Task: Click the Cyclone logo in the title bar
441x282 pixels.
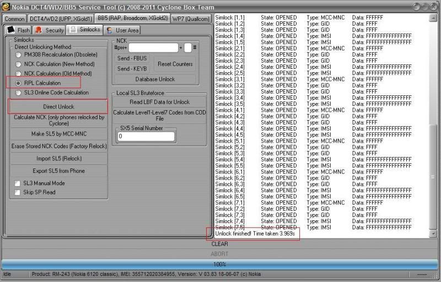Action: pos(6,6)
